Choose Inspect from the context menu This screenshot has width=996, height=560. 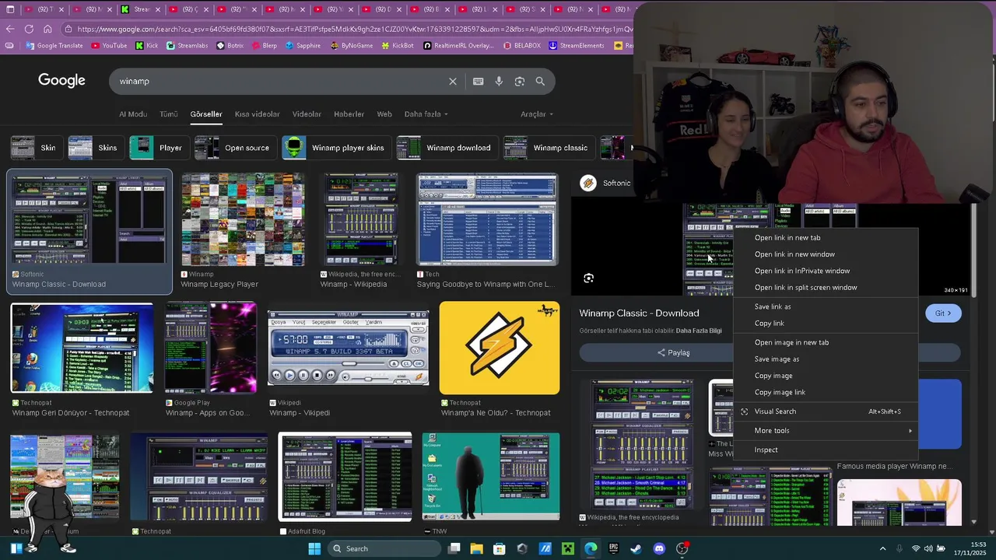coord(826,450)
